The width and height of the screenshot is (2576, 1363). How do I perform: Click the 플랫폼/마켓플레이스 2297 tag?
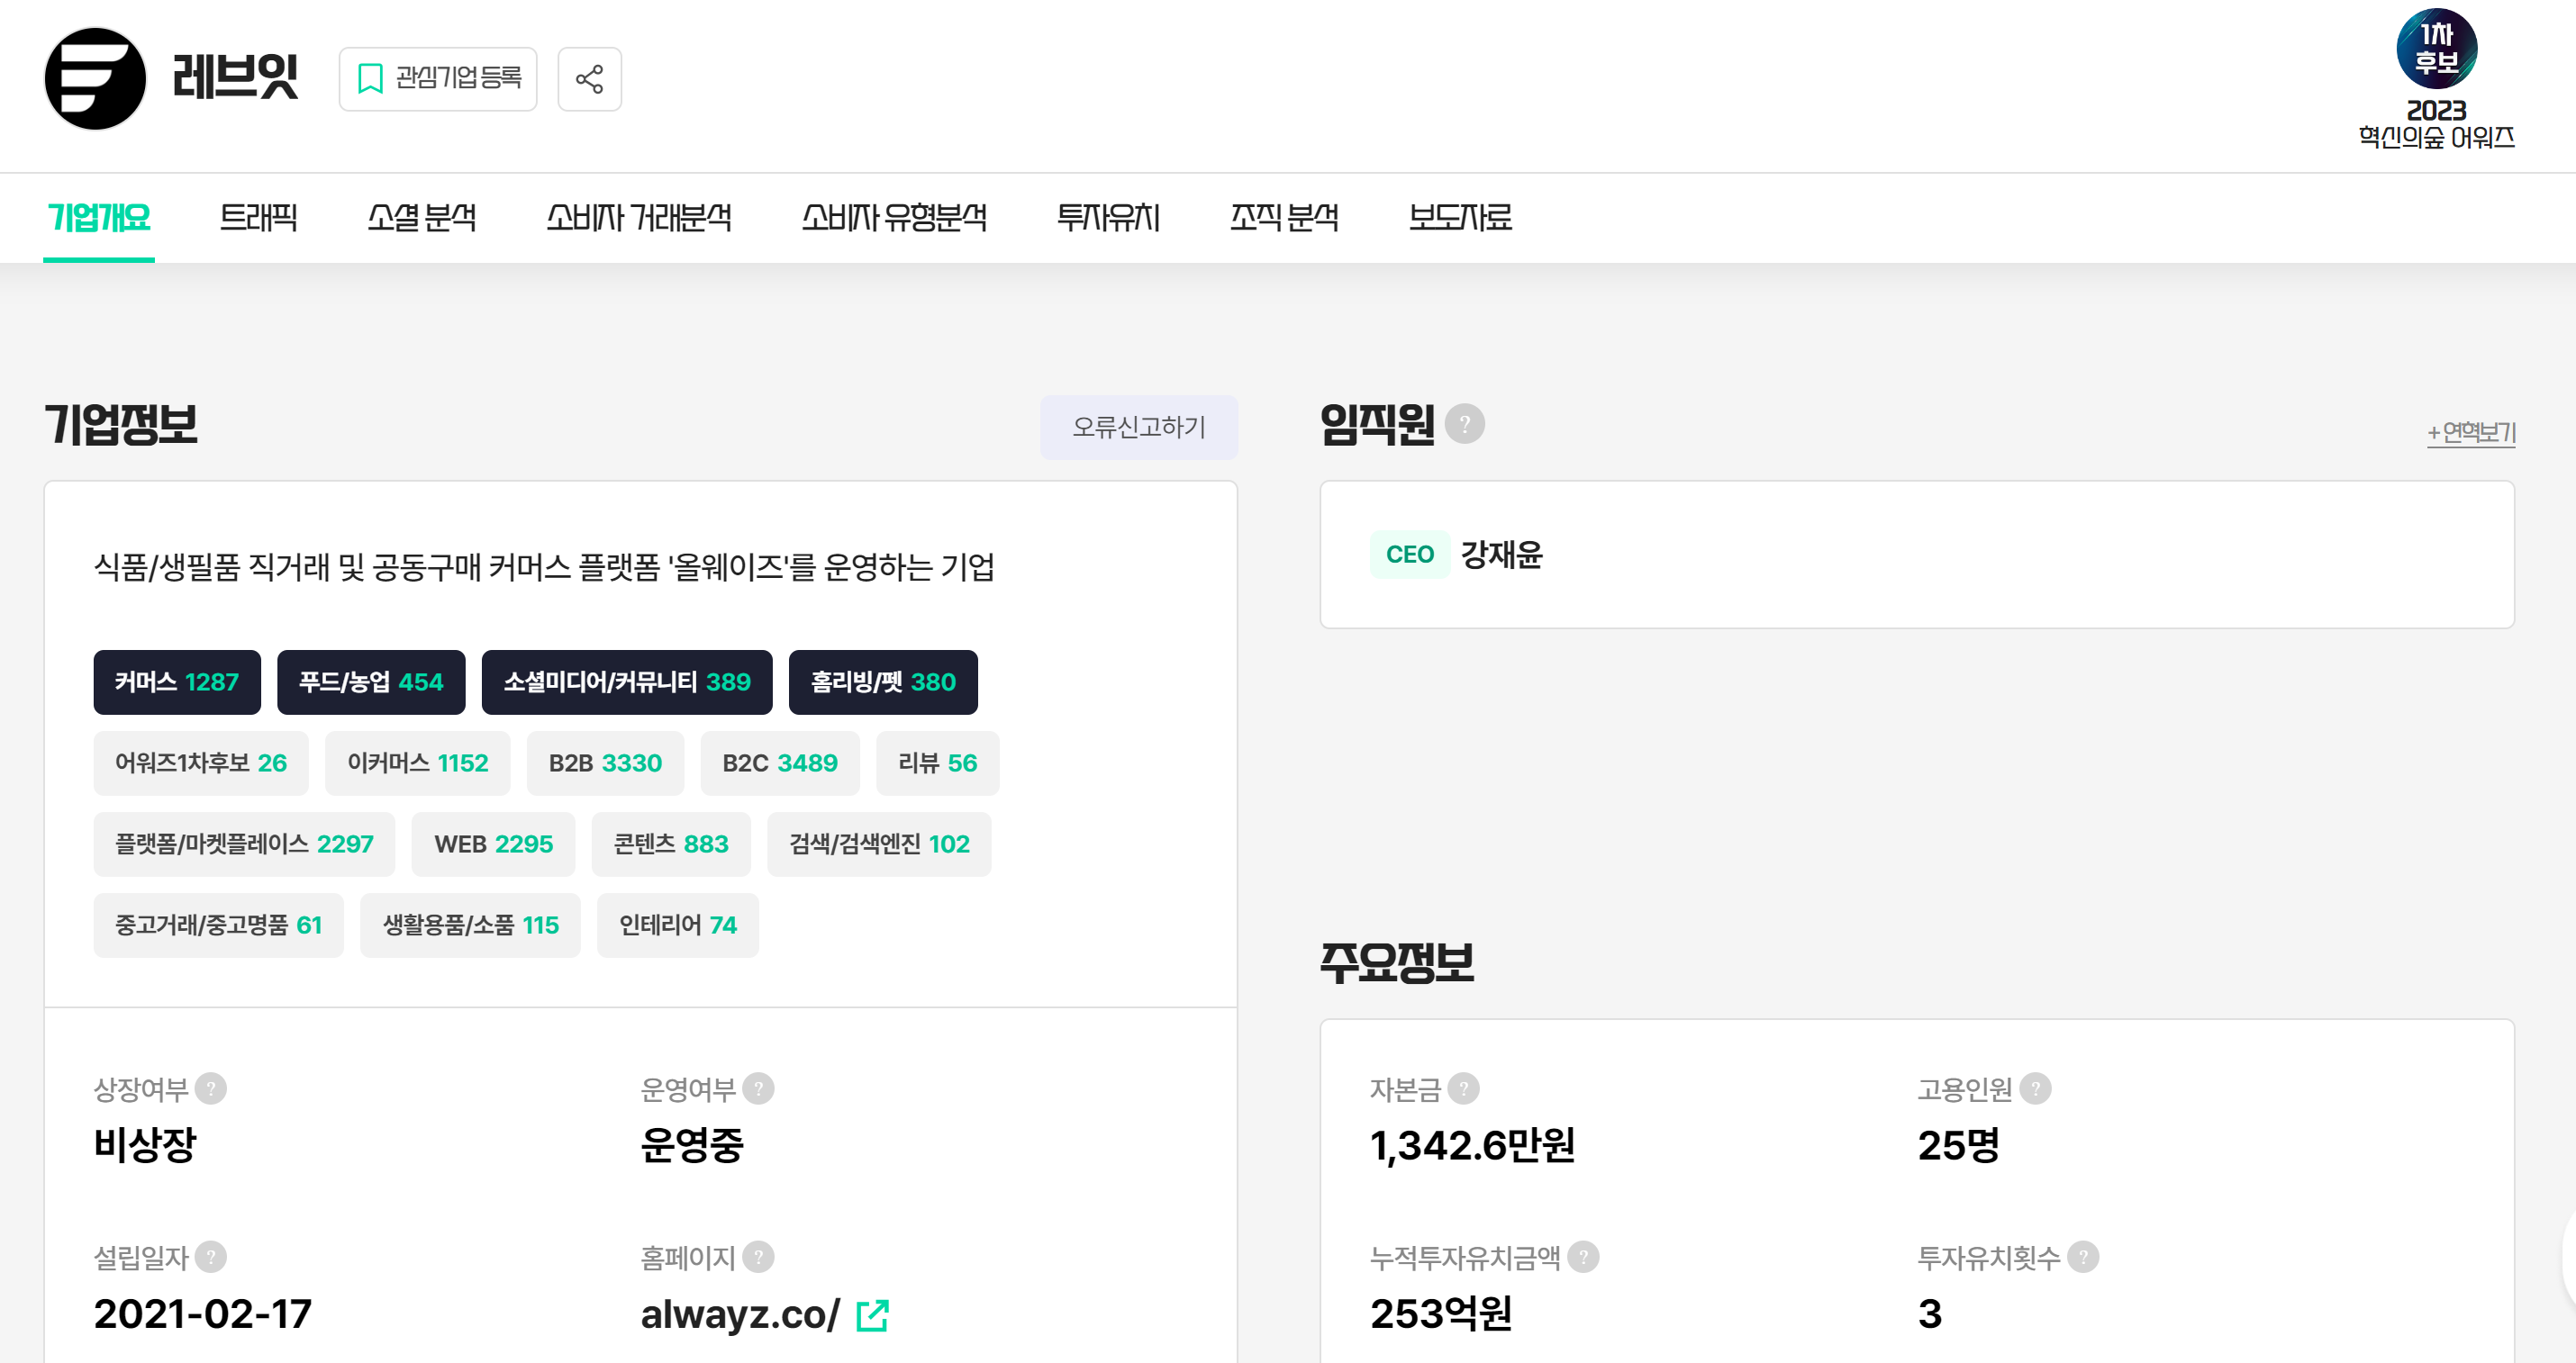click(244, 844)
